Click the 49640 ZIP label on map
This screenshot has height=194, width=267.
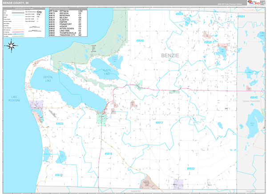[x=140, y=40]
